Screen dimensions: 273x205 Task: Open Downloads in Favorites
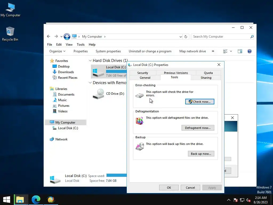coord(63,72)
